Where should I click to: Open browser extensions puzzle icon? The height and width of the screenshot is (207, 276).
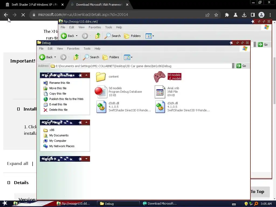(227, 15)
